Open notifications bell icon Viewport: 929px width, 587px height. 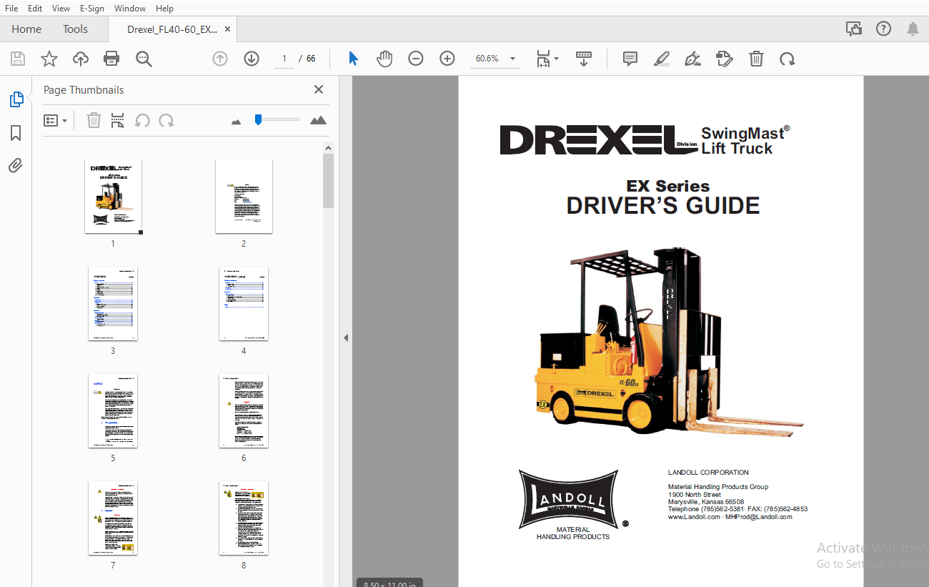click(x=913, y=29)
